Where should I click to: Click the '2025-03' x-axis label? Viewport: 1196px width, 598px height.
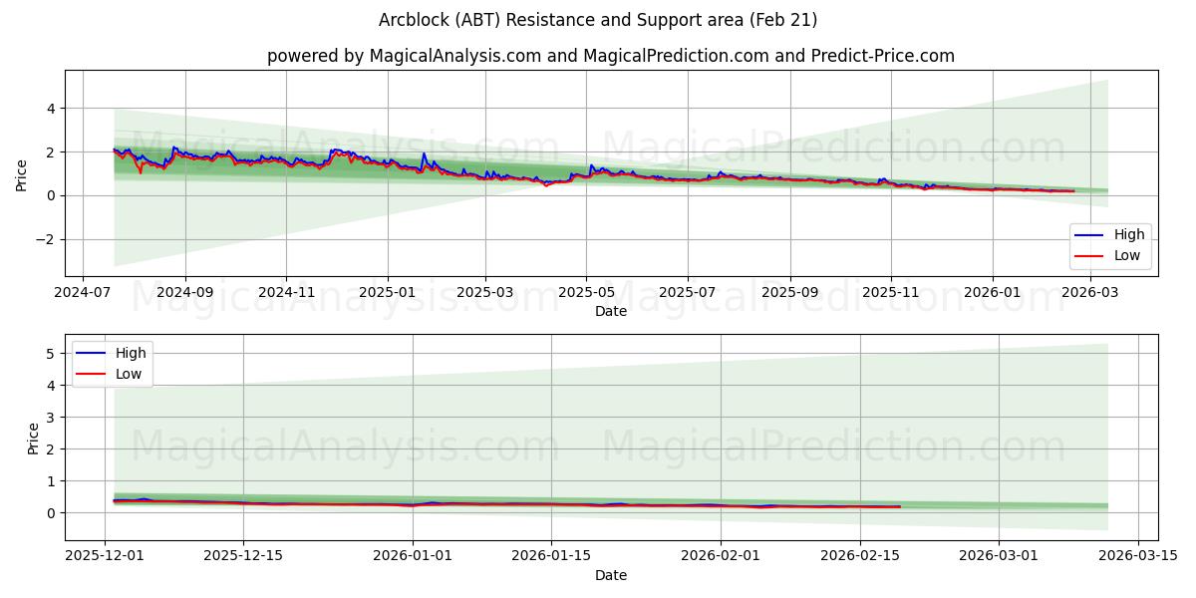point(485,293)
